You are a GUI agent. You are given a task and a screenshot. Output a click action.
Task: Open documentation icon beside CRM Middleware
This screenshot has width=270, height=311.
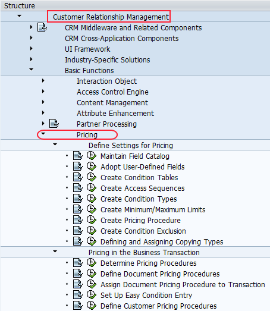pos(42,27)
